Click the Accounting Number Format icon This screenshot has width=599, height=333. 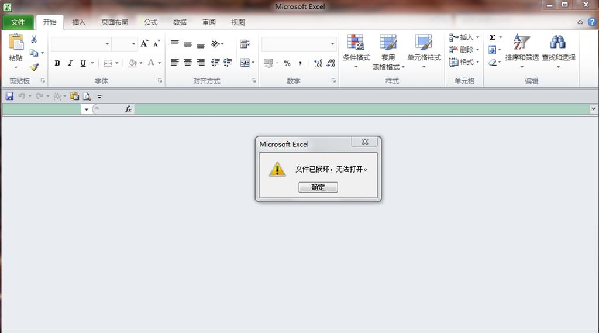[268, 63]
